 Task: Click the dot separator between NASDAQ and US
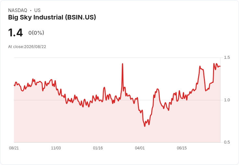pos(31,10)
